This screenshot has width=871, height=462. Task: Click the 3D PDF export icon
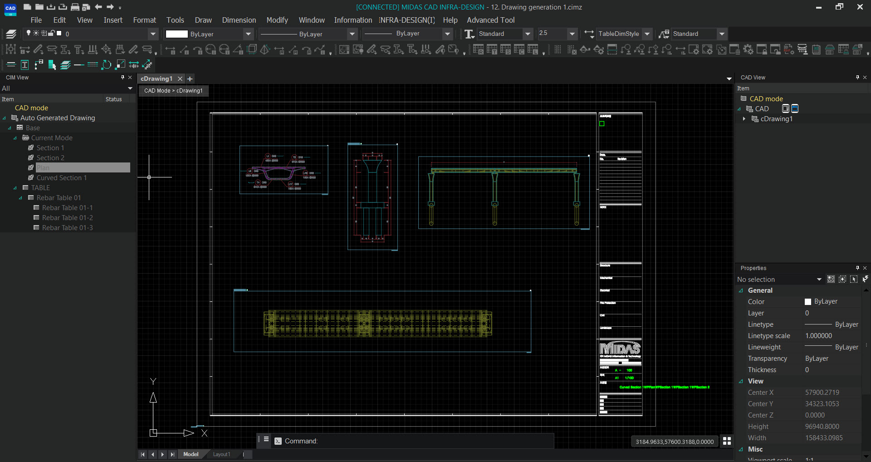(x=789, y=49)
